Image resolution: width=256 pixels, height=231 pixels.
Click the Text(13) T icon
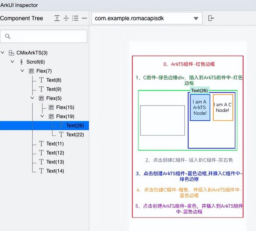click(x=41, y=162)
